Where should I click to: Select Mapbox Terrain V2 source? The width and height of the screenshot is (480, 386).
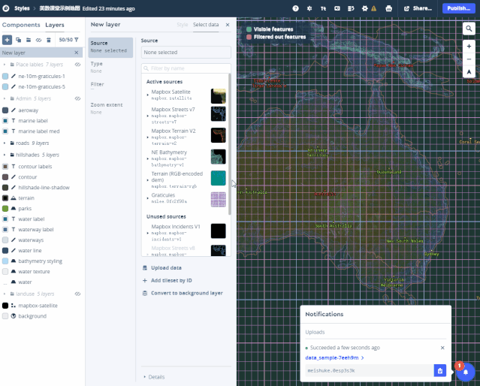pos(186,137)
